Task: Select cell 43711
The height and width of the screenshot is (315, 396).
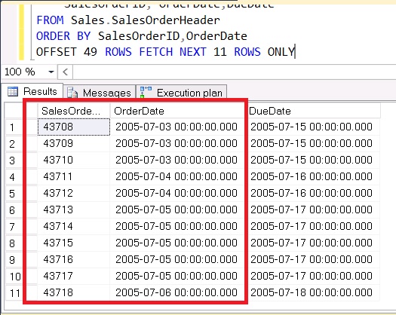Action: coord(73,176)
